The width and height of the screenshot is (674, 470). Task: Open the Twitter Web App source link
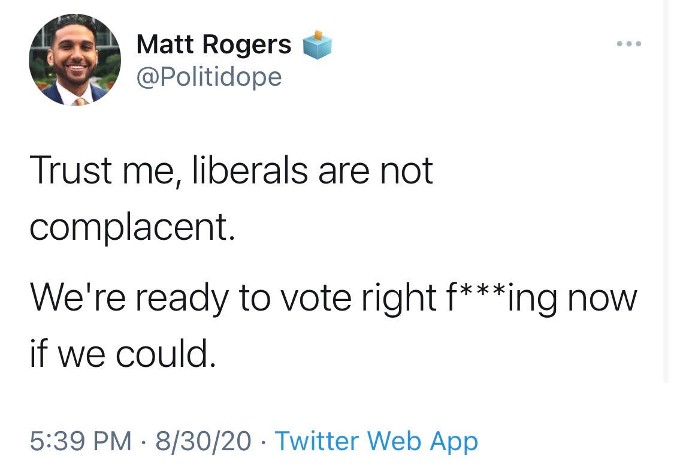376,442
